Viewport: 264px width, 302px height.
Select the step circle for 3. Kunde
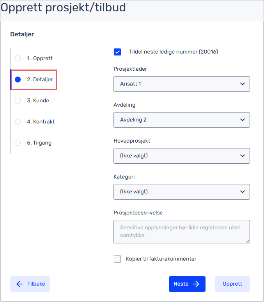pos(18,100)
